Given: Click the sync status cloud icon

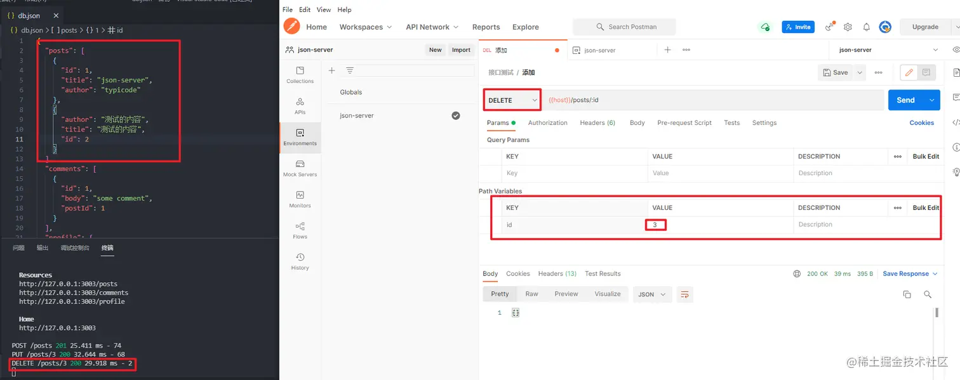Looking at the screenshot, I should [765, 27].
